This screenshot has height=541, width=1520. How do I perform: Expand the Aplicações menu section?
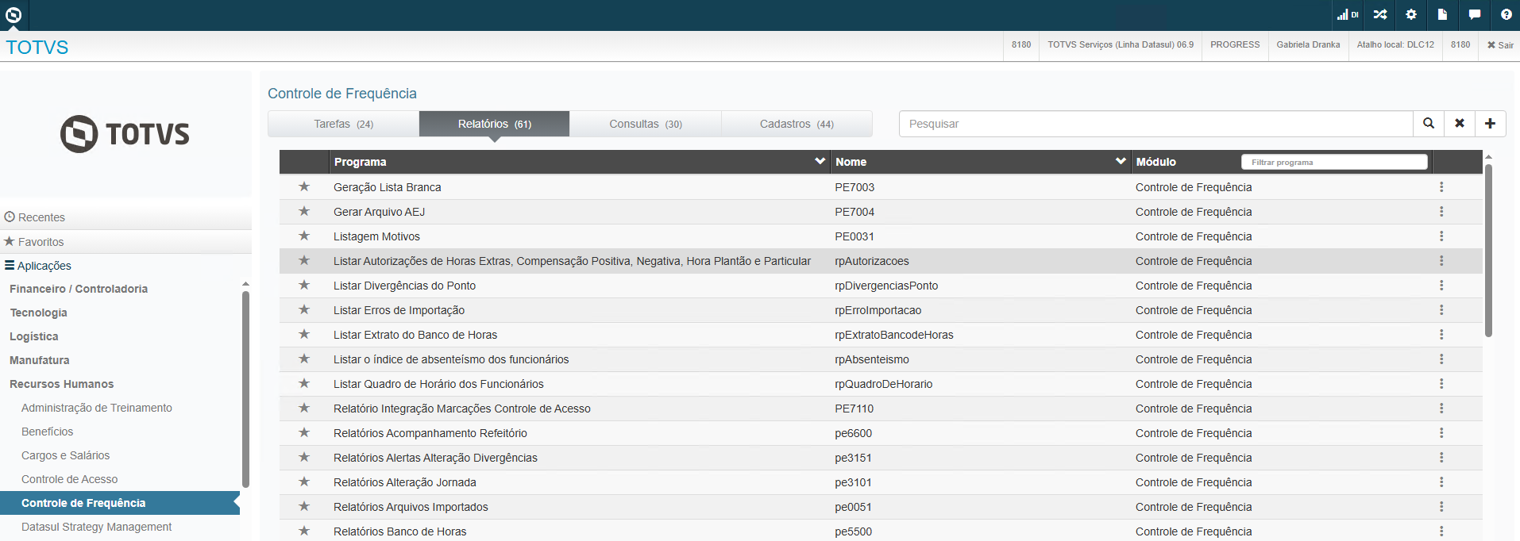(38, 266)
